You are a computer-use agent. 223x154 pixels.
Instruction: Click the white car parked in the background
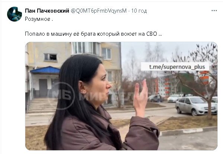coord(173,98)
